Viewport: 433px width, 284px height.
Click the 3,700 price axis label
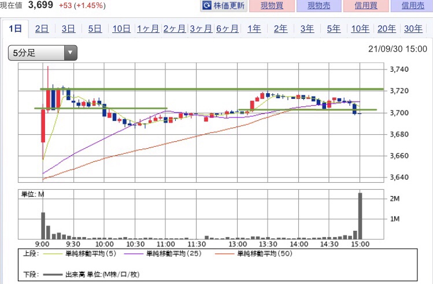[x=399, y=113]
